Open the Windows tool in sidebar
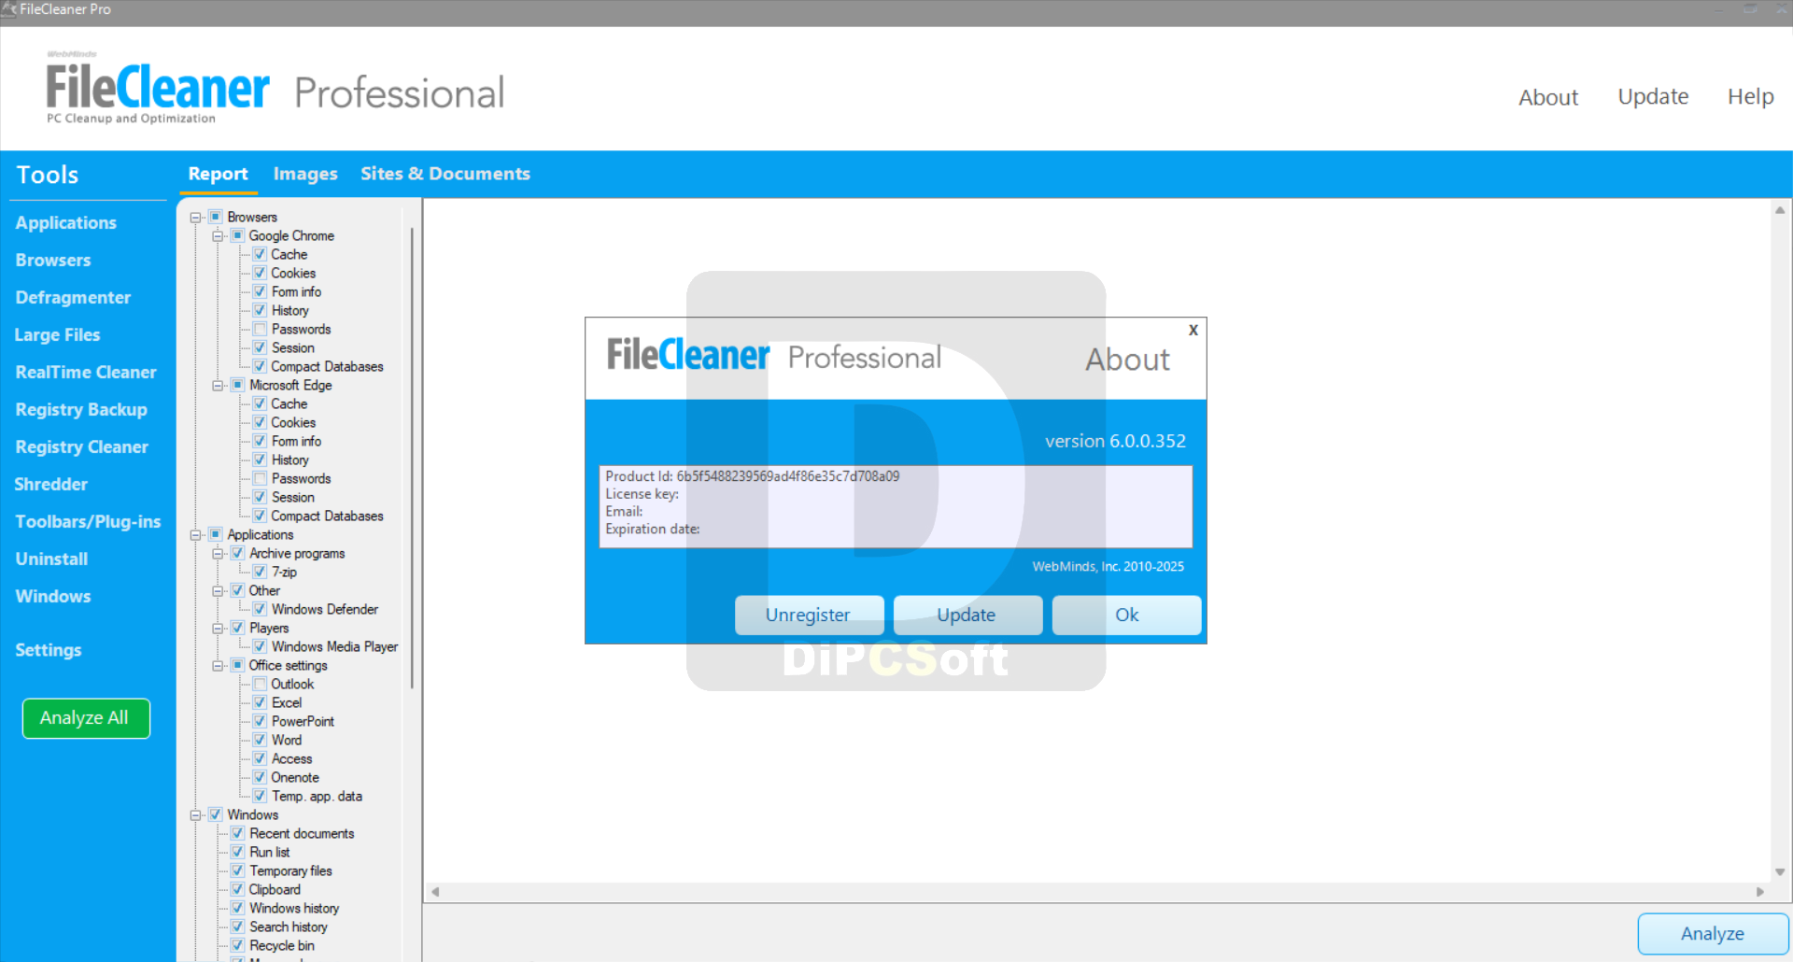This screenshot has width=1793, height=962. tap(53, 597)
